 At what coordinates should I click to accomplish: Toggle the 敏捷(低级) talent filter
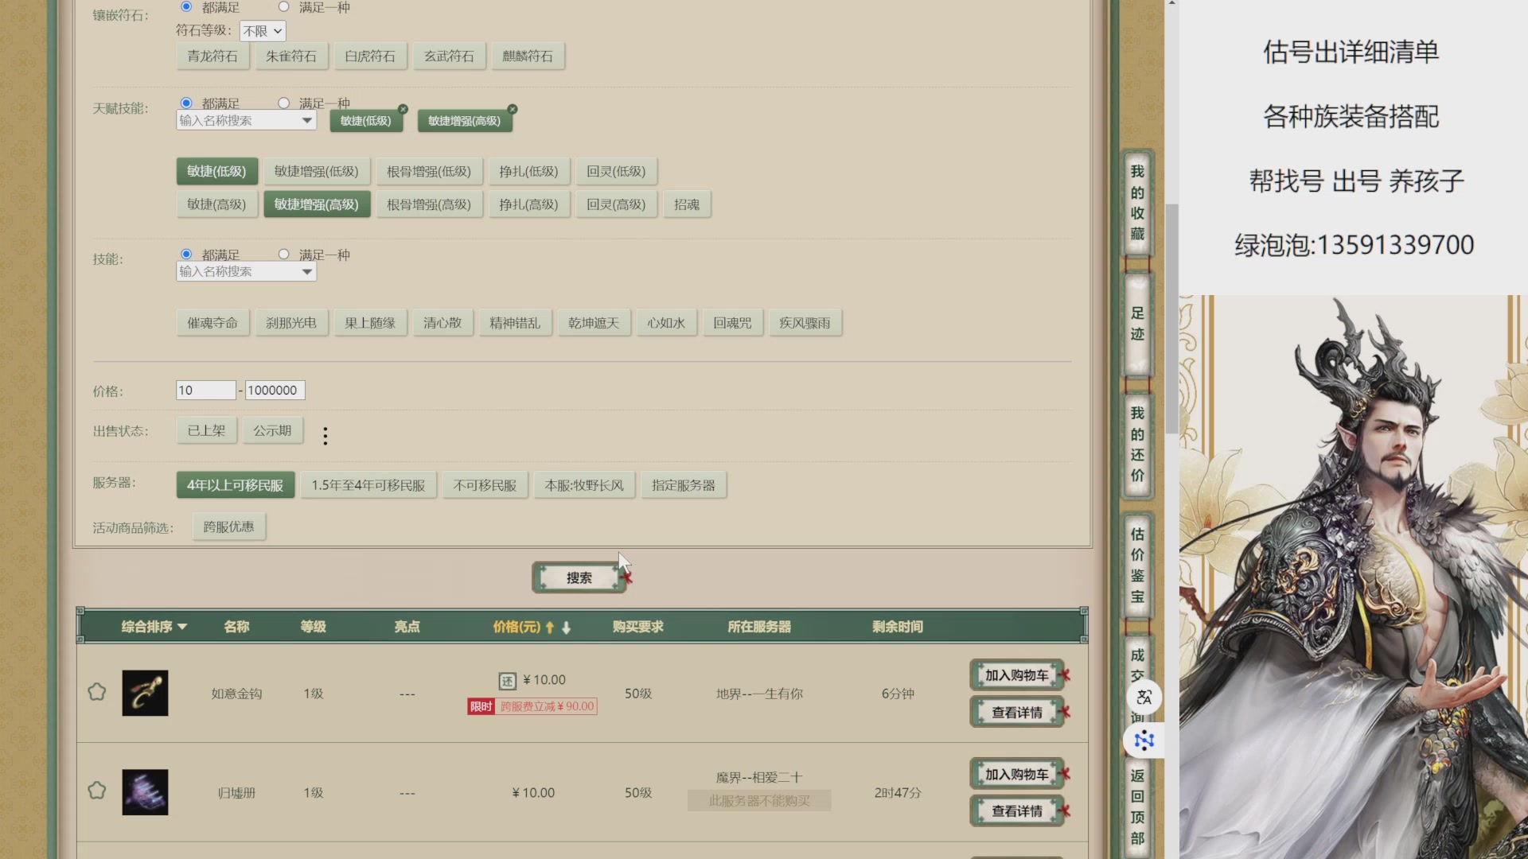[x=216, y=171]
